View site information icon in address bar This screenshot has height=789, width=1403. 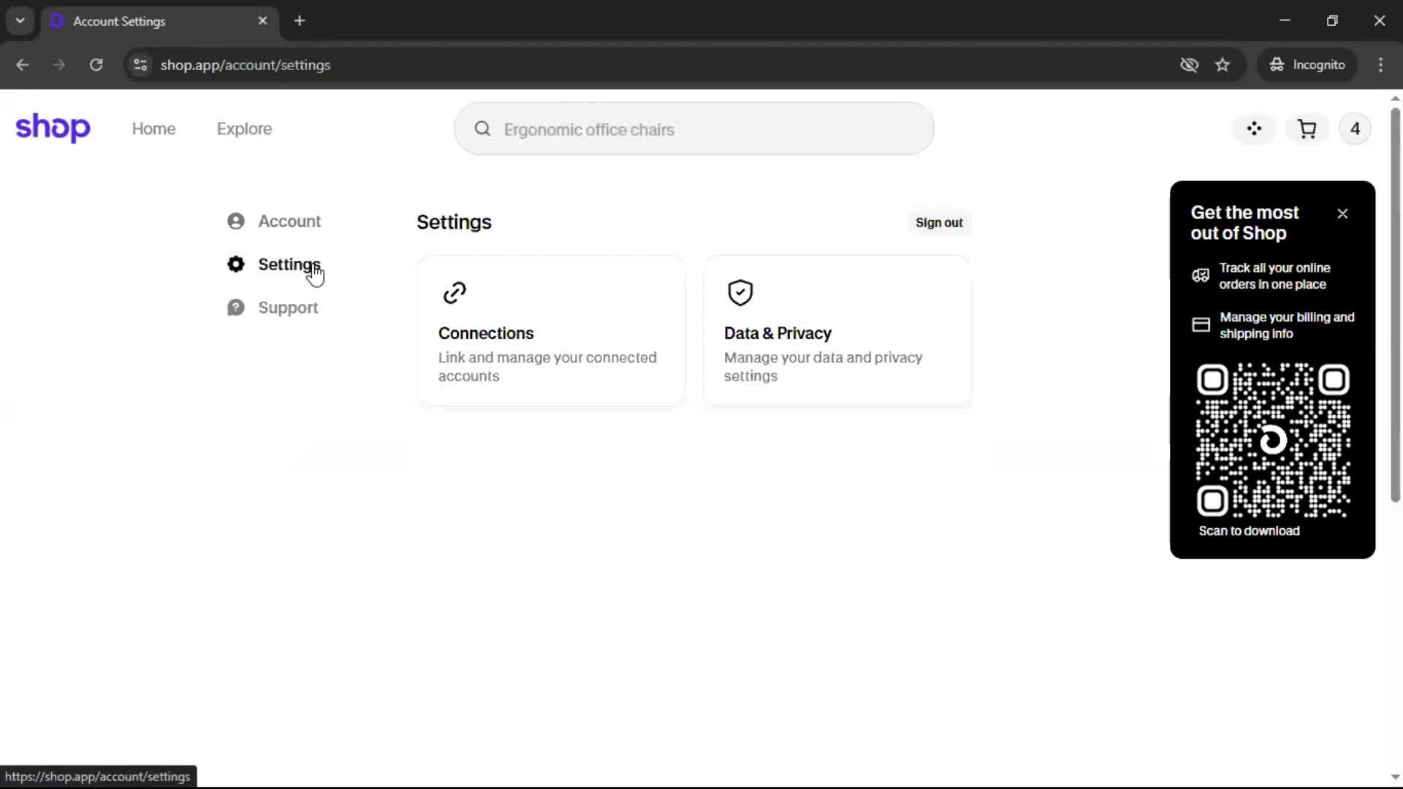(x=140, y=65)
